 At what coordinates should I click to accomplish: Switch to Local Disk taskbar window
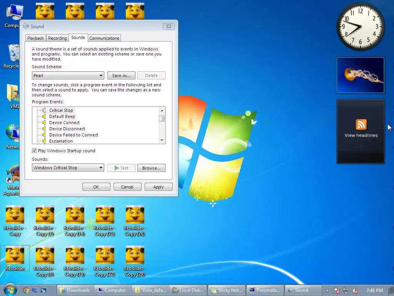189,290
